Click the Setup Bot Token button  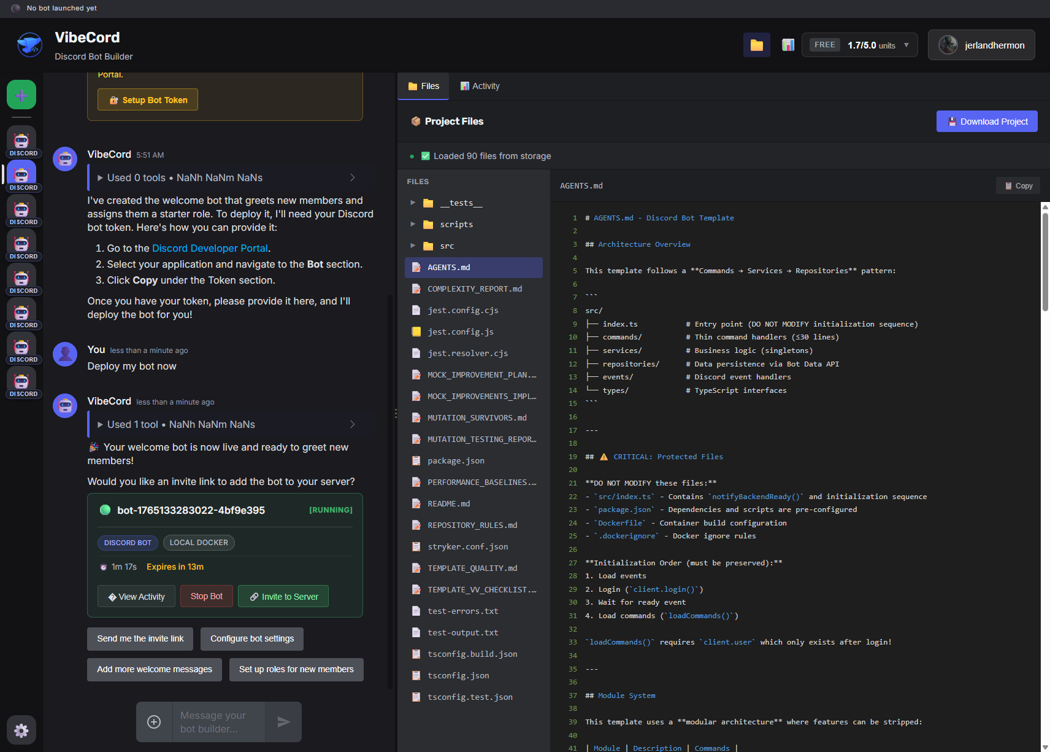click(x=147, y=99)
